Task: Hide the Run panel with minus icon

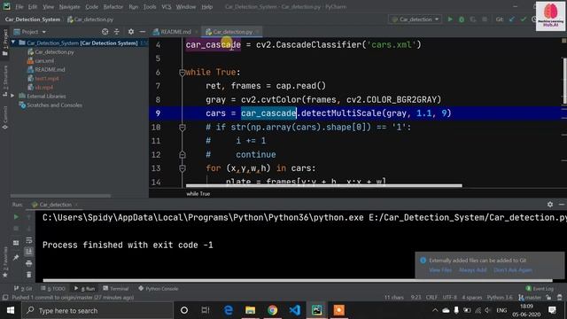Action: (x=561, y=205)
